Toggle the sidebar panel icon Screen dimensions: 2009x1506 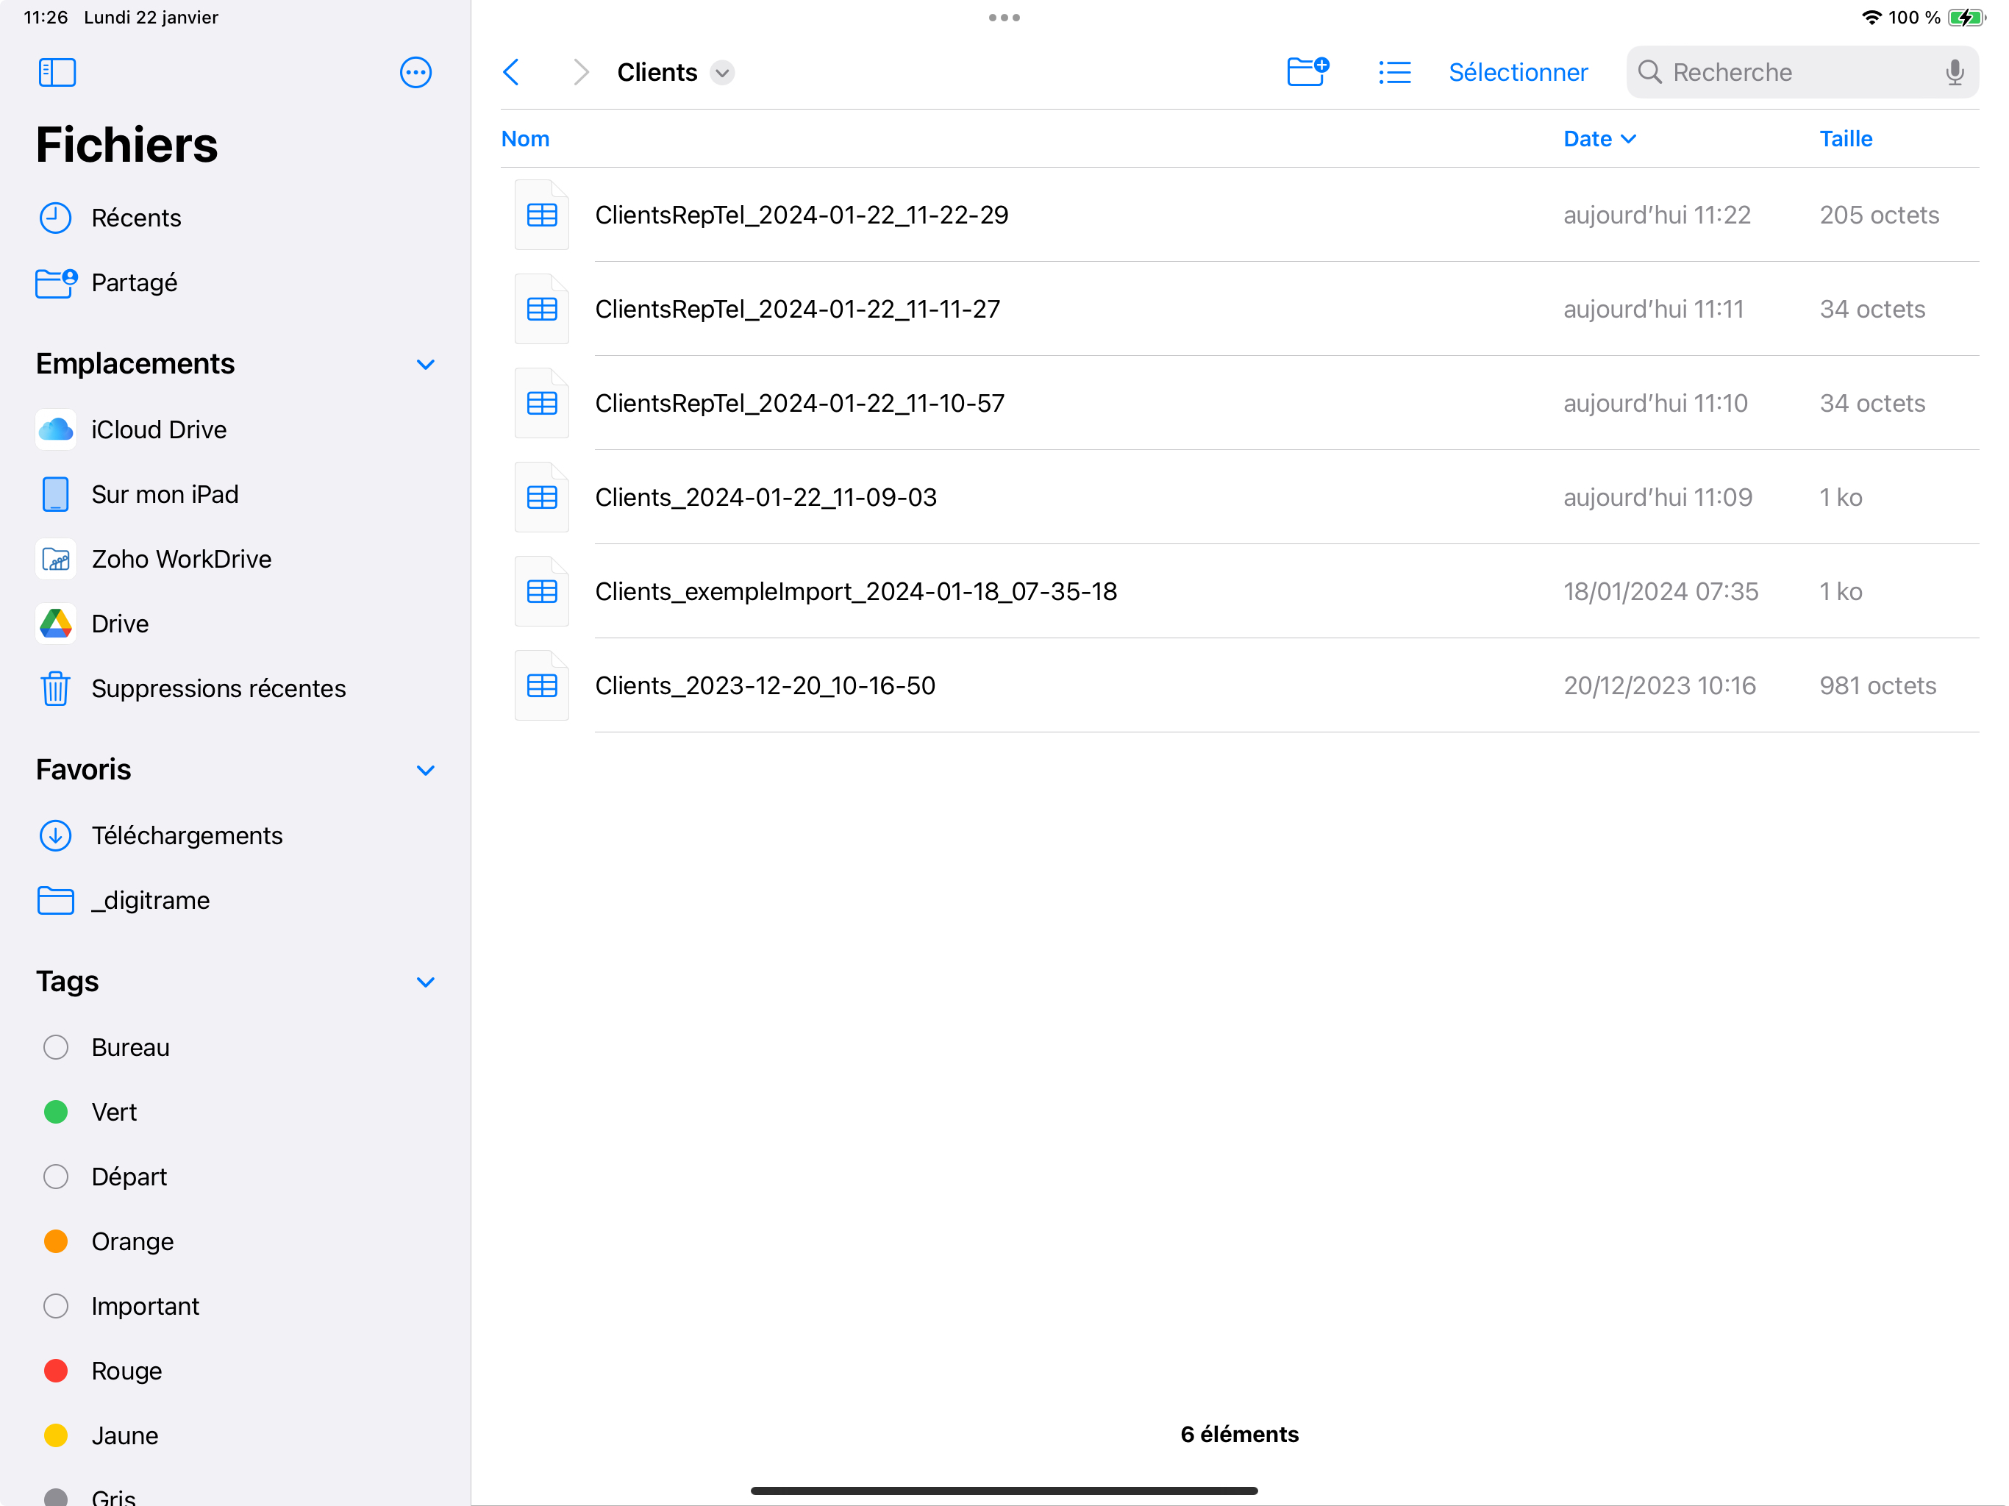point(57,72)
